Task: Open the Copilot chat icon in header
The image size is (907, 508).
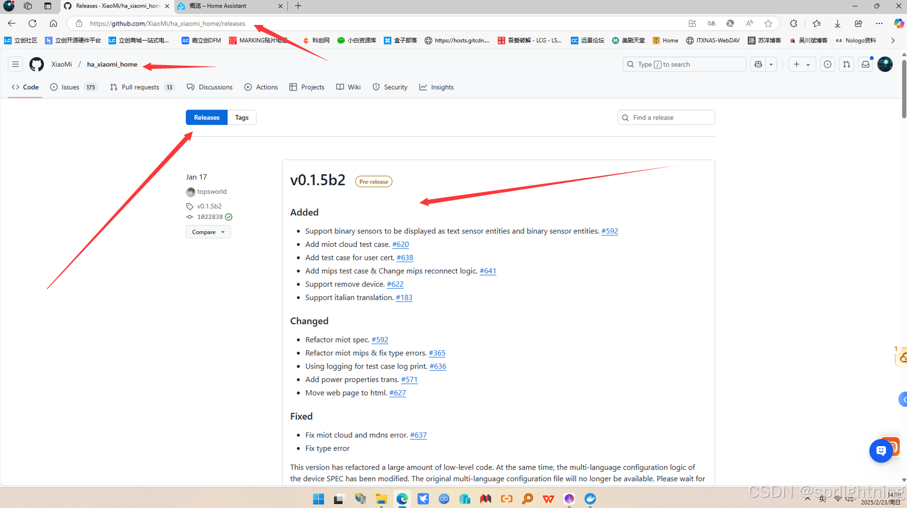Action: 758,64
